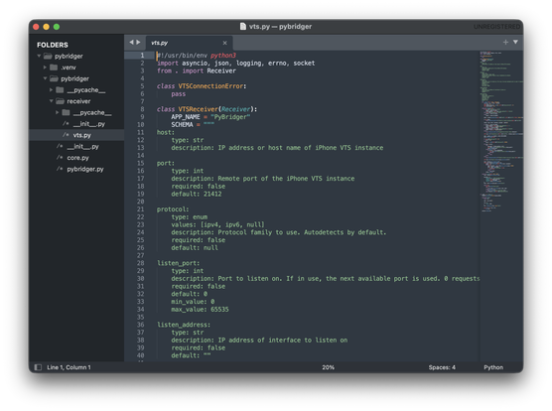Viewport: 552px width, 411px height.
Task: Click the "listen_port:" line in the code
Action: tap(178, 263)
